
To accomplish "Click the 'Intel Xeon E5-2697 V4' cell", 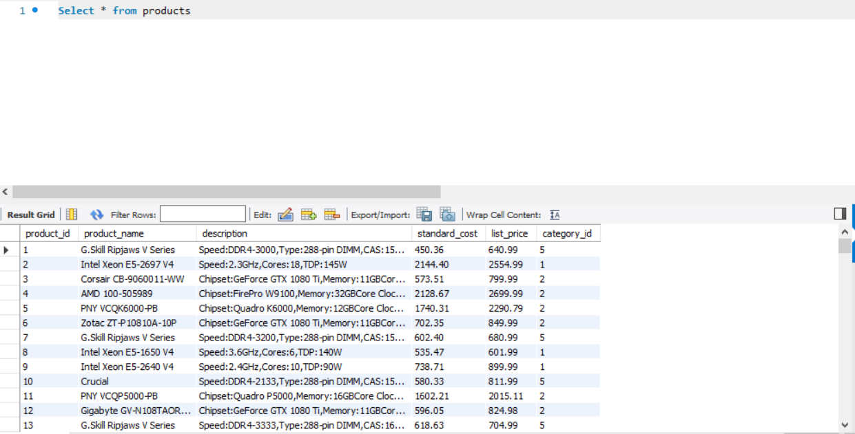I will click(x=138, y=265).
